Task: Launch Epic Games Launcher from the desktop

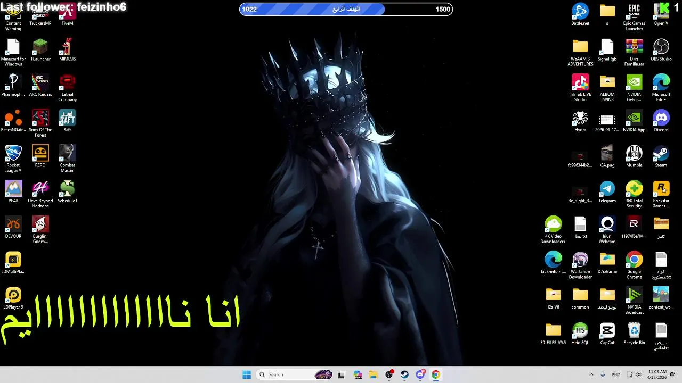Action: 634,17
